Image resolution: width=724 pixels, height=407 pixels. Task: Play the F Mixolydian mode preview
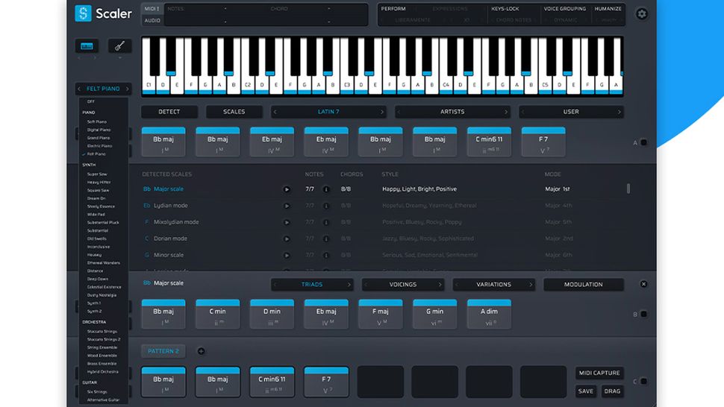(x=287, y=222)
